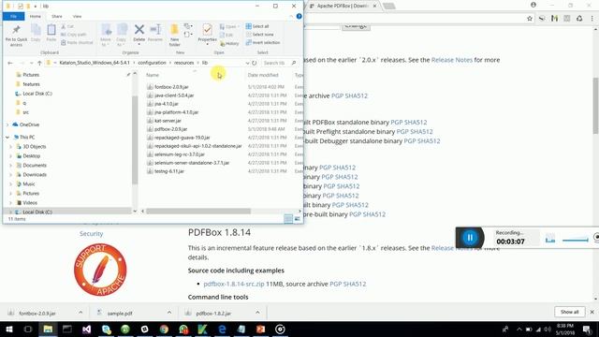The height and width of the screenshot is (337, 599).
Task: Click Invert selection in ribbon
Action: (263, 42)
